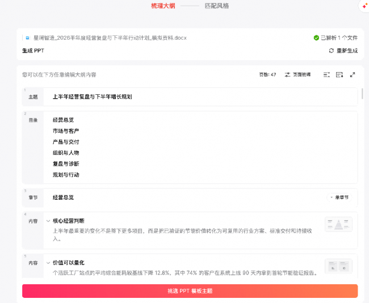The height and width of the screenshot is (303, 369).
Task: Collapse all outline items icon
Action: tap(326, 75)
